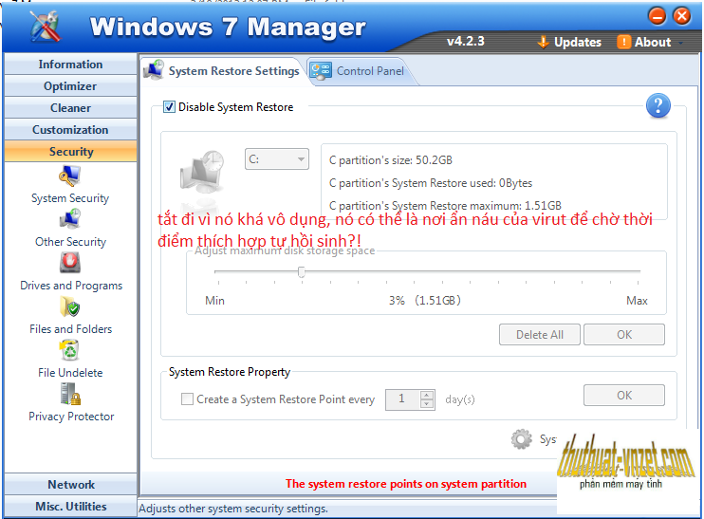
Task: Click the About exclamation icon
Action: 623,42
